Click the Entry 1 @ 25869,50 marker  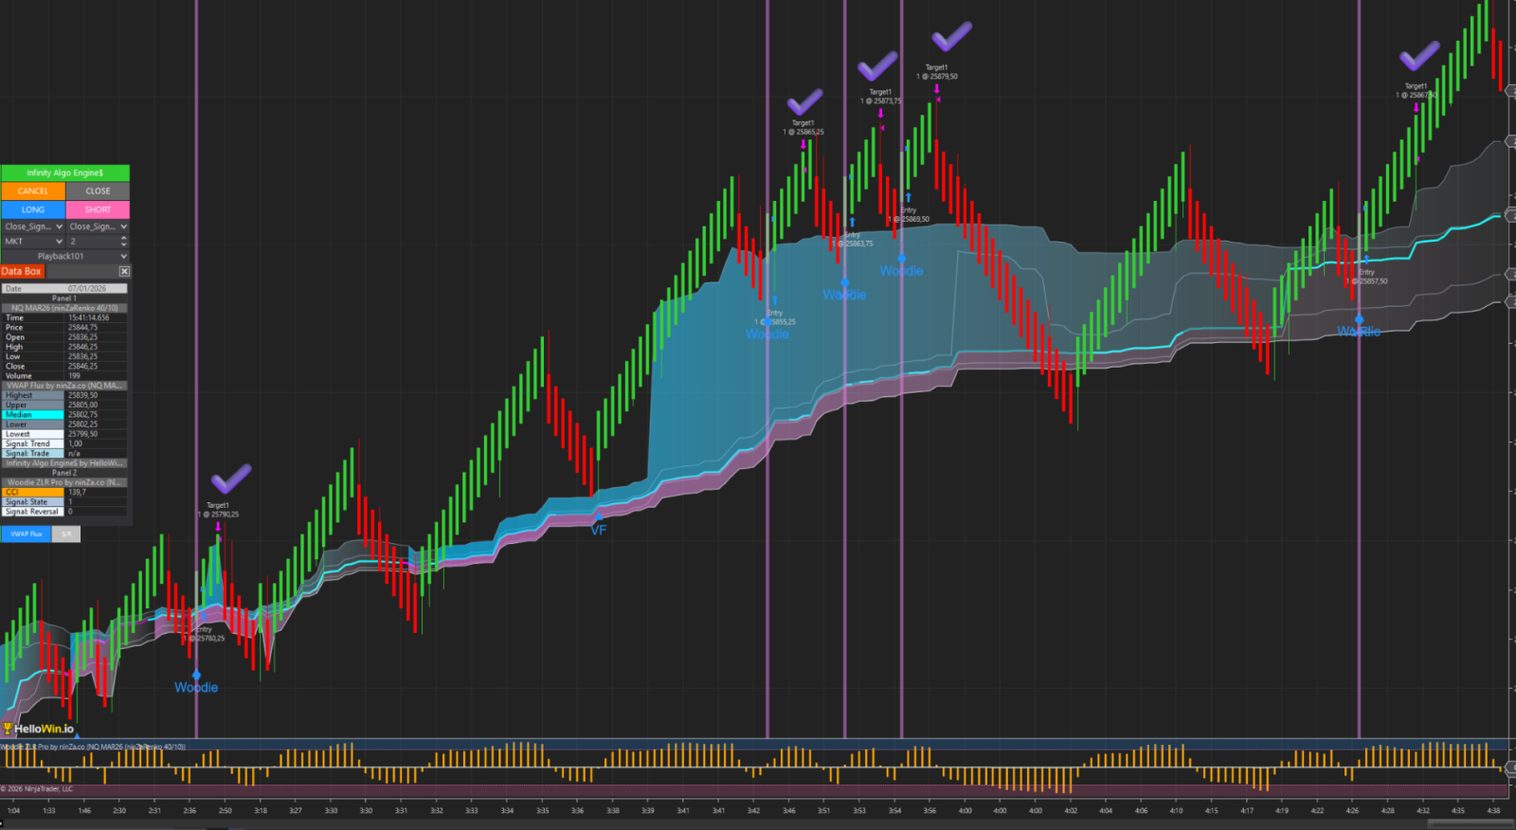[x=909, y=215]
